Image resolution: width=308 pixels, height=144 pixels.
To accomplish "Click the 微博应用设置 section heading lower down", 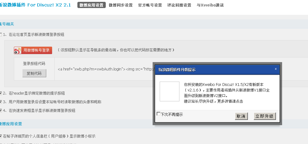I will [11, 124].
